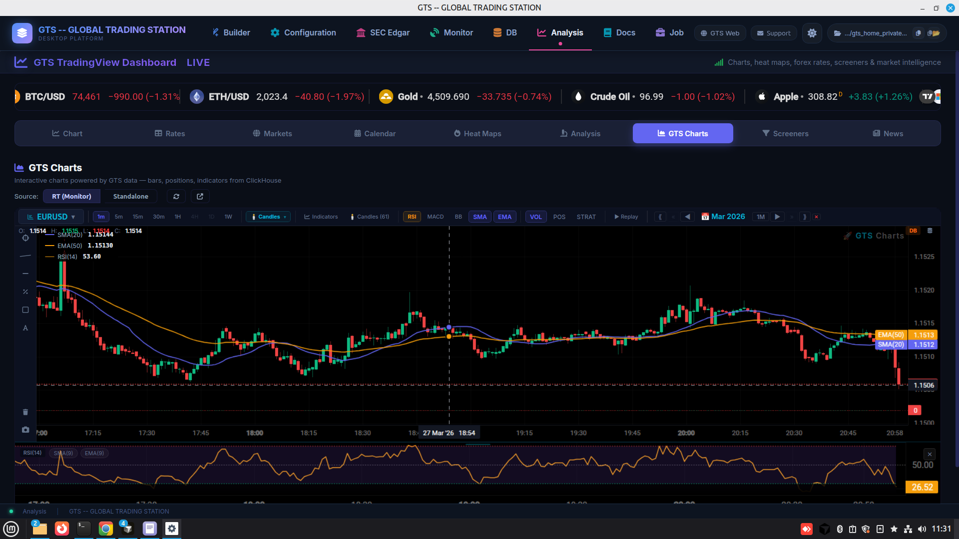This screenshot has width=959, height=539.
Task: Jump to first period with double-bracket arrow
Action: (660, 217)
